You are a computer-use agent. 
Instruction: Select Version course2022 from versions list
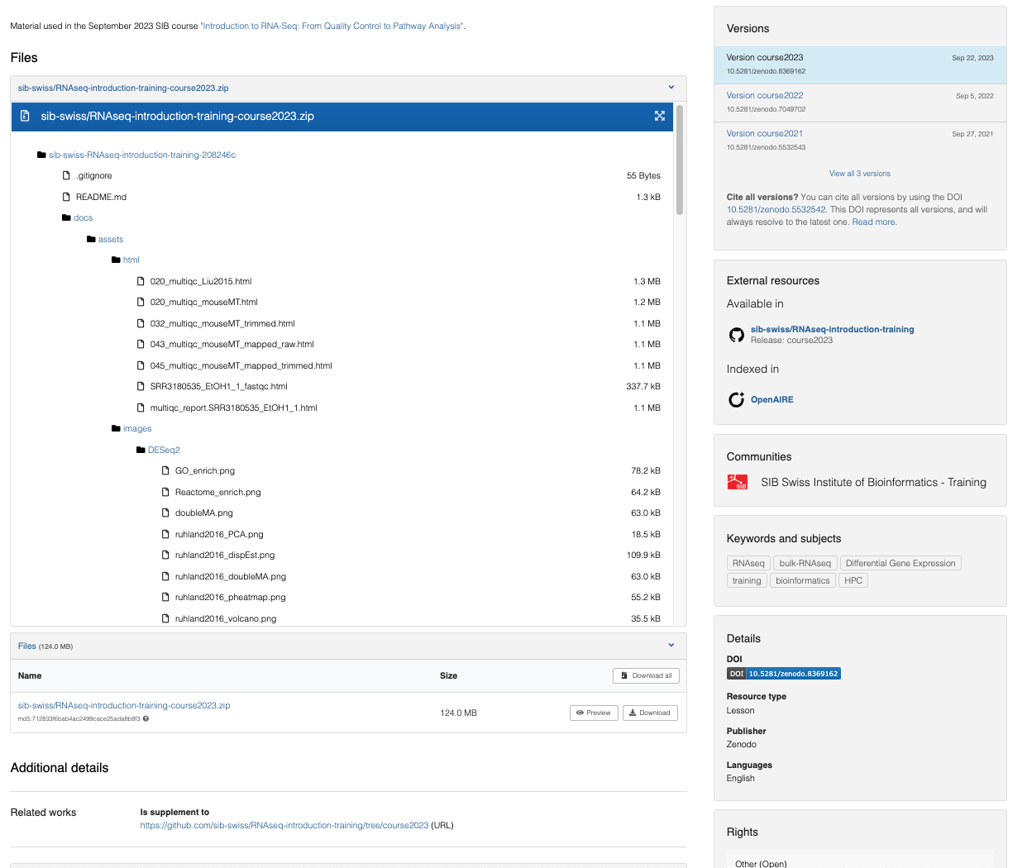pyautogui.click(x=764, y=96)
